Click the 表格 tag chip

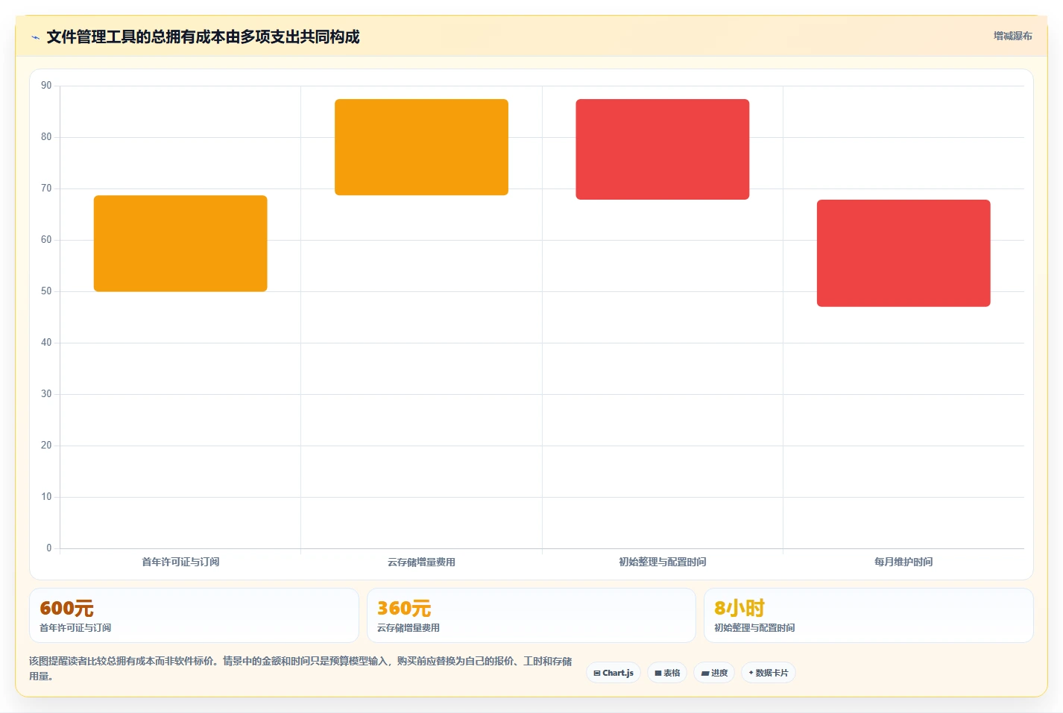(x=667, y=673)
